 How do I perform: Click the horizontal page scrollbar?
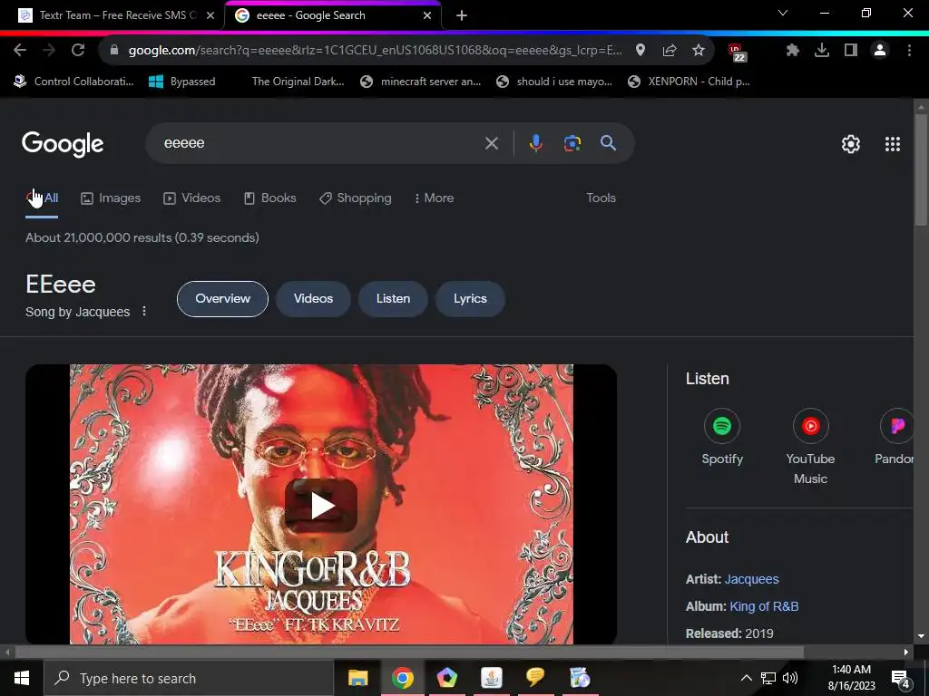[409, 652]
